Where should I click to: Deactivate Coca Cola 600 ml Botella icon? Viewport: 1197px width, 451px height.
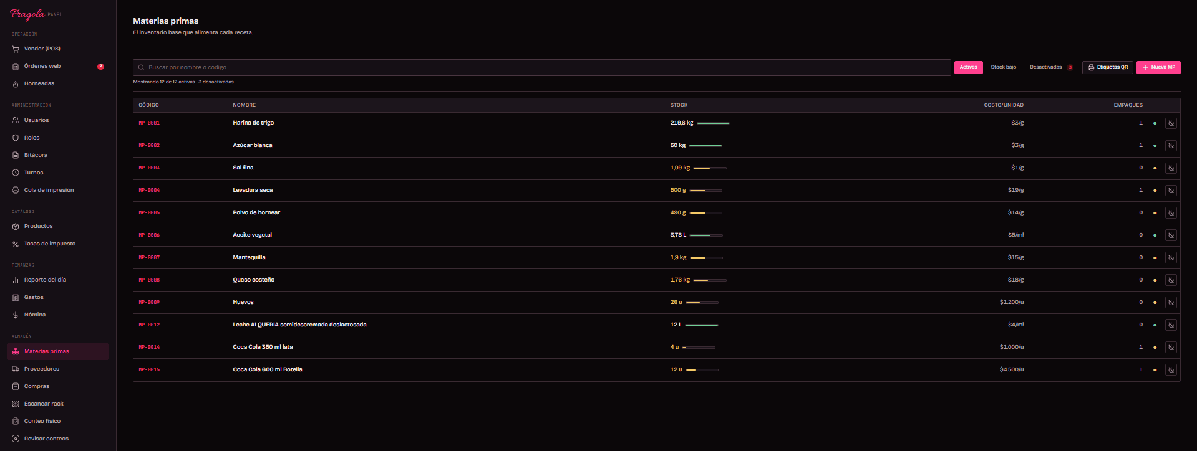[1171, 370]
